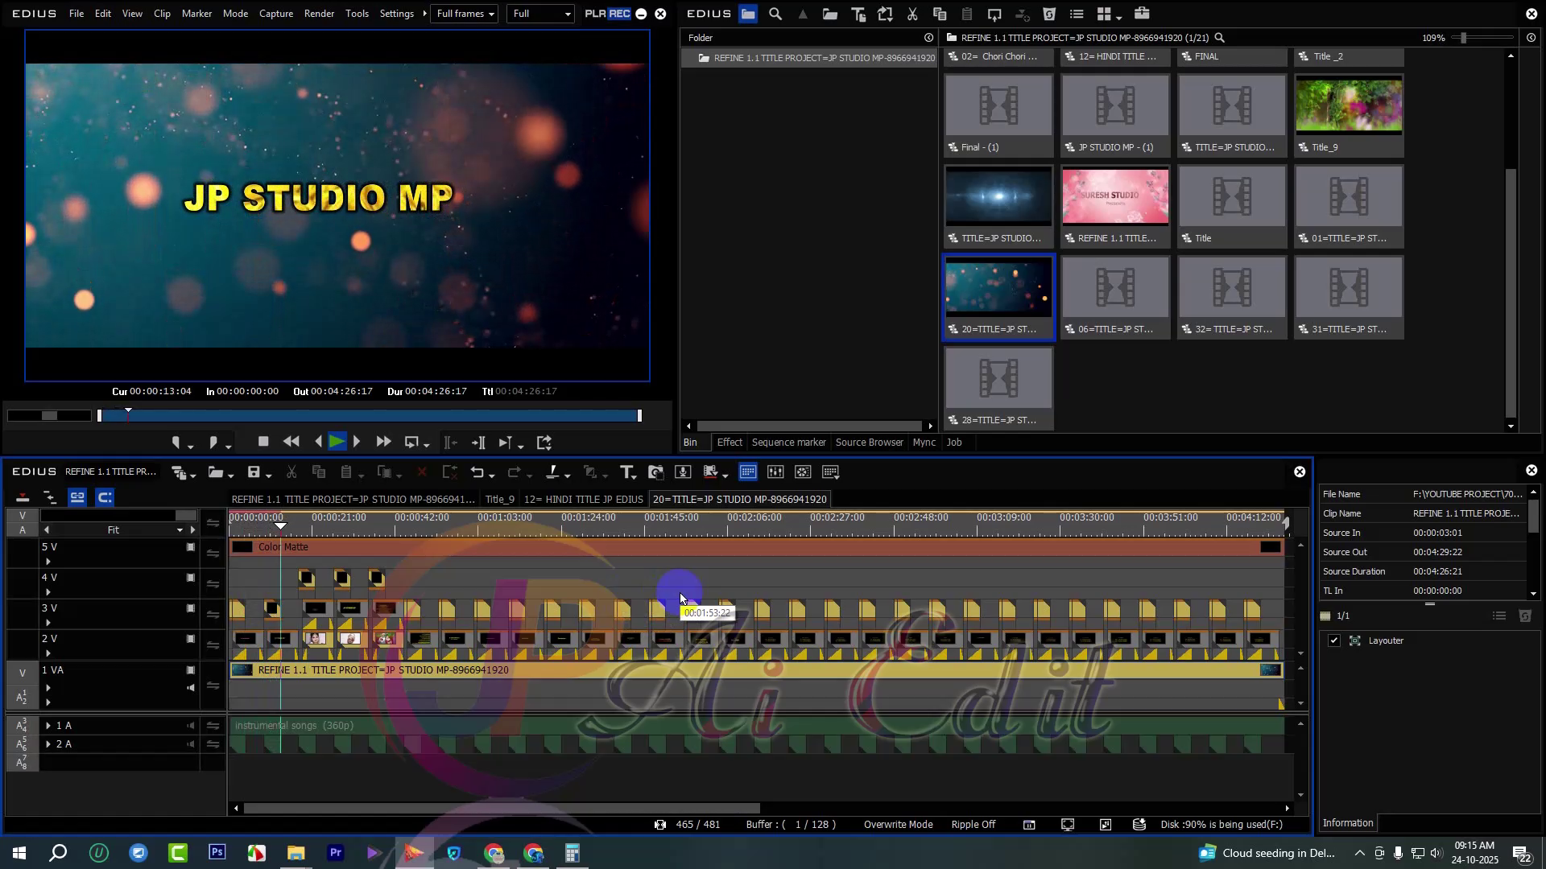Open the timeline scale Fit dropdown
This screenshot has height=869, width=1546.
coord(179,530)
